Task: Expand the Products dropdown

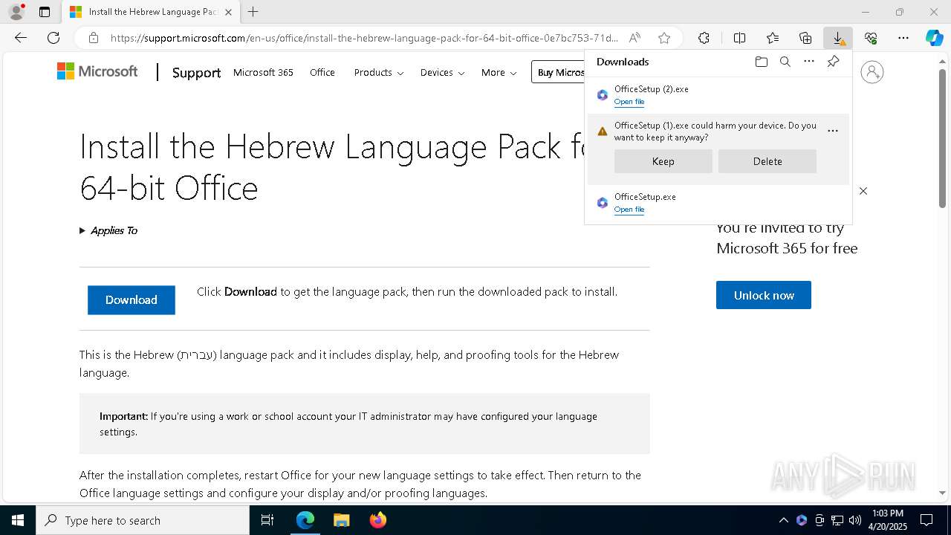Action: (379, 72)
